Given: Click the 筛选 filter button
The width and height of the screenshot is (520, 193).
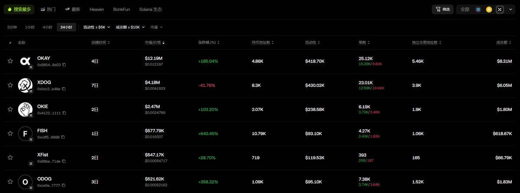Looking at the screenshot, I should point(442,9).
